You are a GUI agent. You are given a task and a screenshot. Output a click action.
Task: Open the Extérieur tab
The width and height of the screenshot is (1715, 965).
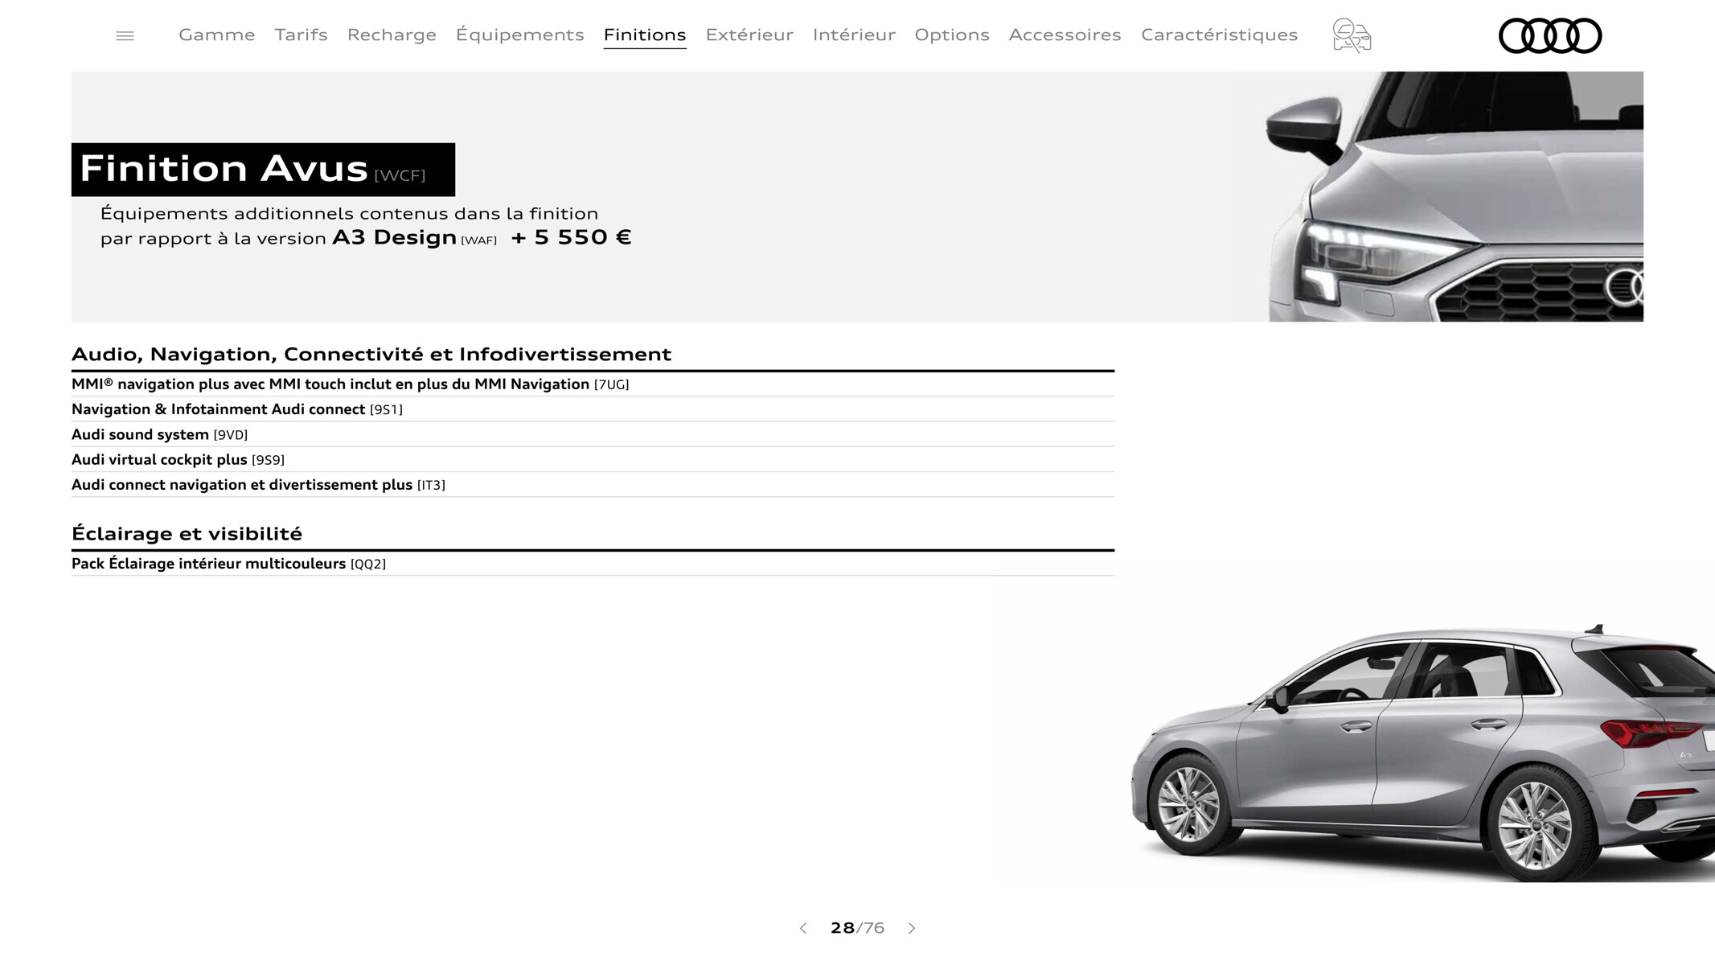[x=749, y=35]
